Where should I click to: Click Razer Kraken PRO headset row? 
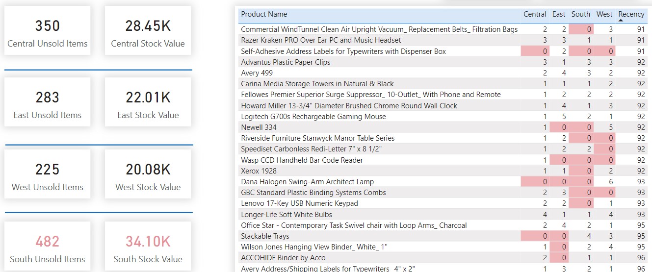pyautogui.click(x=443, y=40)
